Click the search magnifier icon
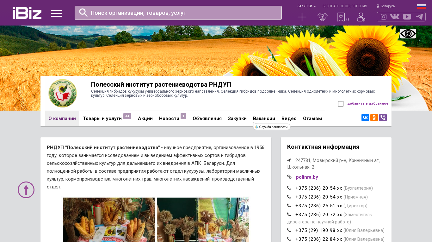Viewport: 432px width, 242px height. click(x=83, y=13)
